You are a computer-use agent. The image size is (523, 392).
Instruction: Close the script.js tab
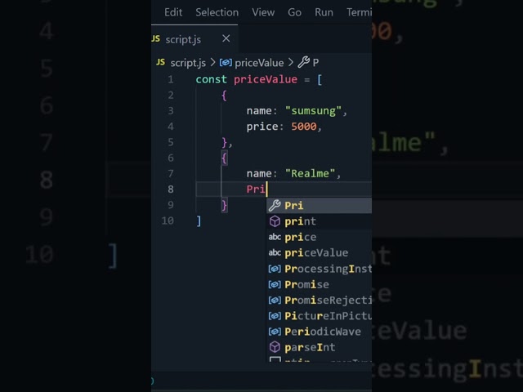[226, 38]
